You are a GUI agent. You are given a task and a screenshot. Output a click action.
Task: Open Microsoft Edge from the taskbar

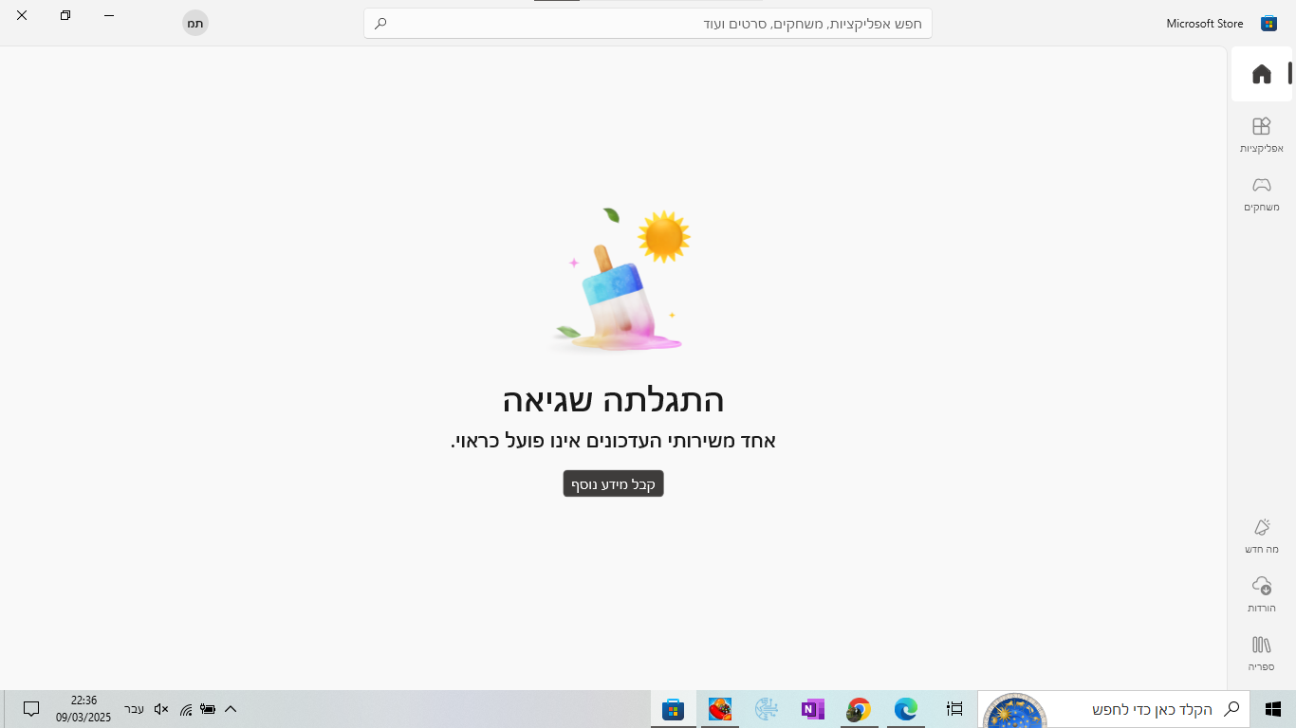pyautogui.click(x=906, y=709)
